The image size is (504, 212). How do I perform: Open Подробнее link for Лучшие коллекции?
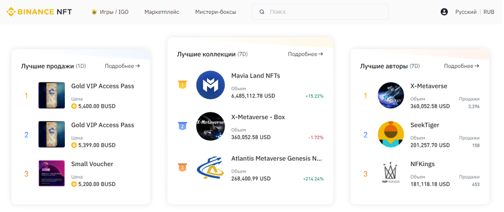pyautogui.click(x=305, y=54)
